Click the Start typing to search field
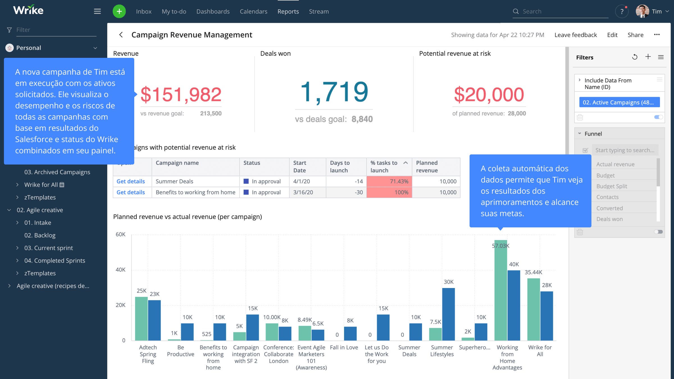Screen dimensions: 674x379 point(625,150)
